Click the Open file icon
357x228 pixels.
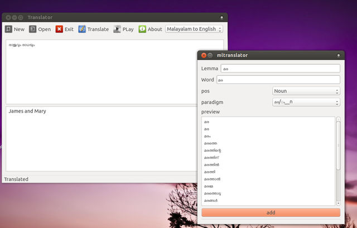33,29
